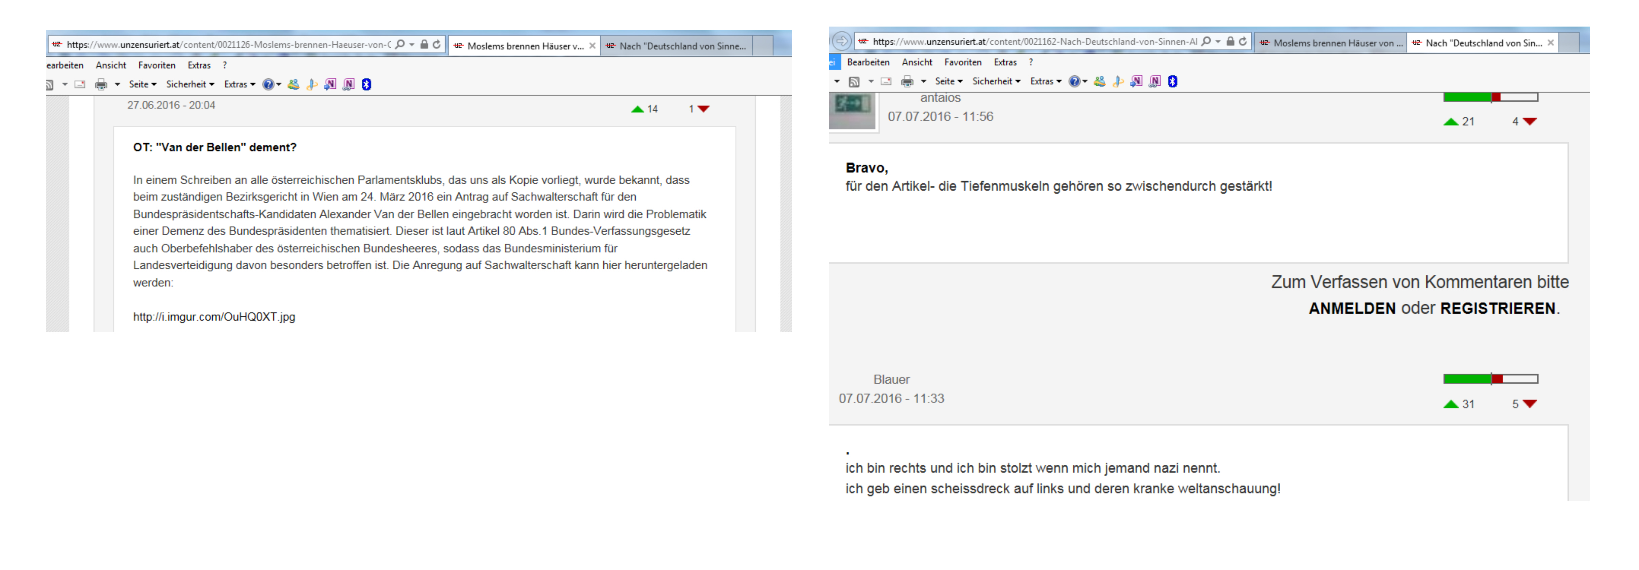Click the ANMELDEN link
The height and width of the screenshot is (570, 1639).
click(x=1352, y=308)
